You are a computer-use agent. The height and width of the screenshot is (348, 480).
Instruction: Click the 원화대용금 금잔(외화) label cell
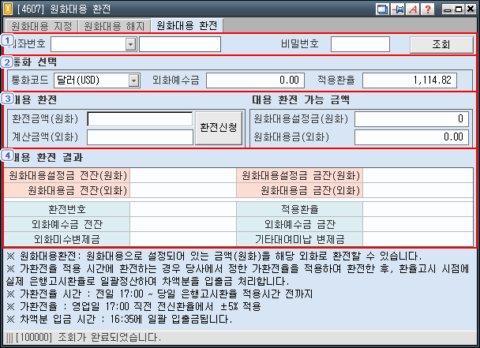coord(300,191)
